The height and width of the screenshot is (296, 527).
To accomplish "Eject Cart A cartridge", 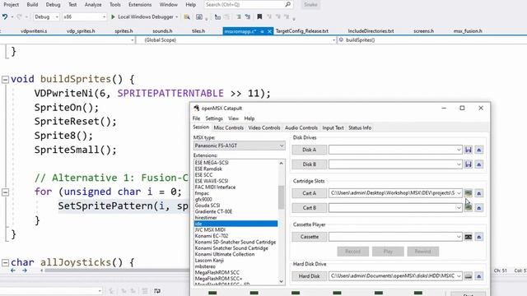I will 479,193.
